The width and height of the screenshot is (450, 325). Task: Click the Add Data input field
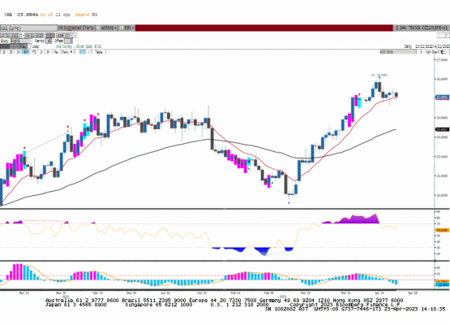click(398, 52)
